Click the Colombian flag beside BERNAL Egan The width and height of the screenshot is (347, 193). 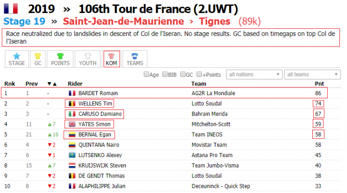coord(72,134)
